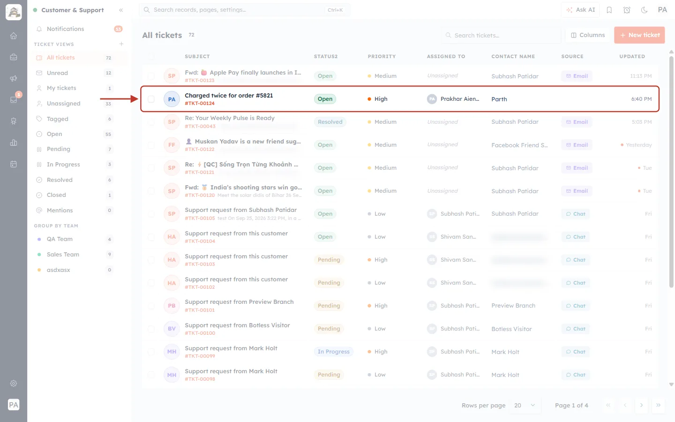This screenshot has height=422, width=675.
Task: Click the global Search records field
Action: (x=244, y=10)
